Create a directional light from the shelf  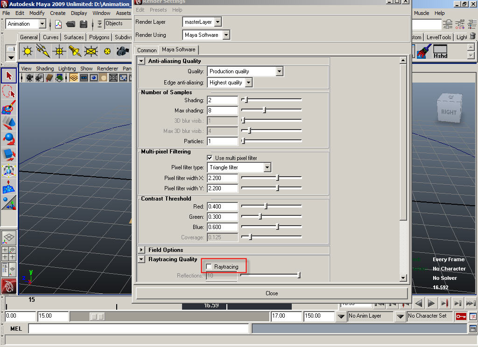pos(43,51)
